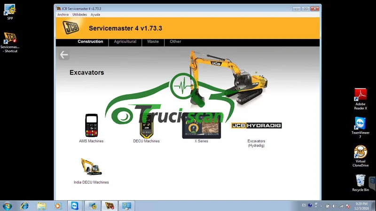
Task: Open the Utilidades menu
Action: click(79, 15)
